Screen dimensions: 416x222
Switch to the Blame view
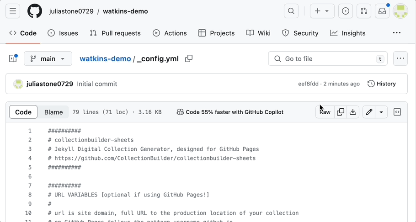coord(53,112)
